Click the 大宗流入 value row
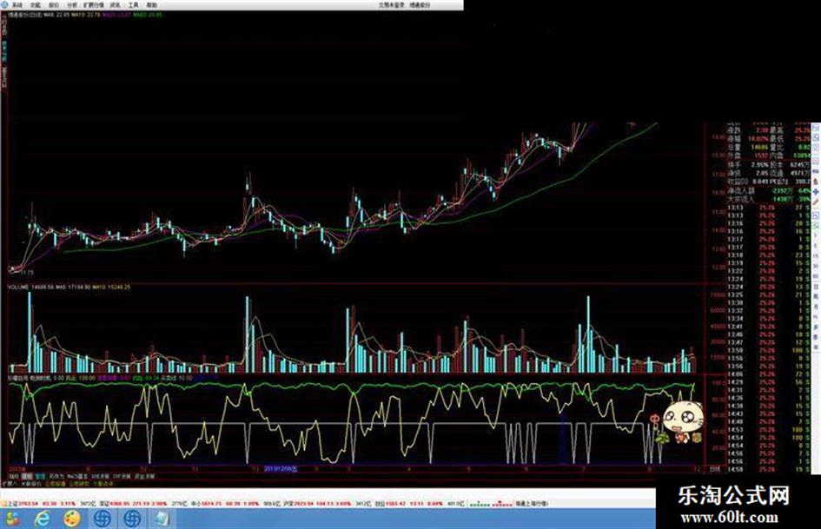The height and width of the screenshot is (529, 821). pos(768,200)
